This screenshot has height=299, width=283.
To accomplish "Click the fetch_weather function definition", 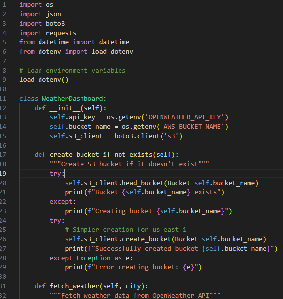I will click(x=91, y=286).
